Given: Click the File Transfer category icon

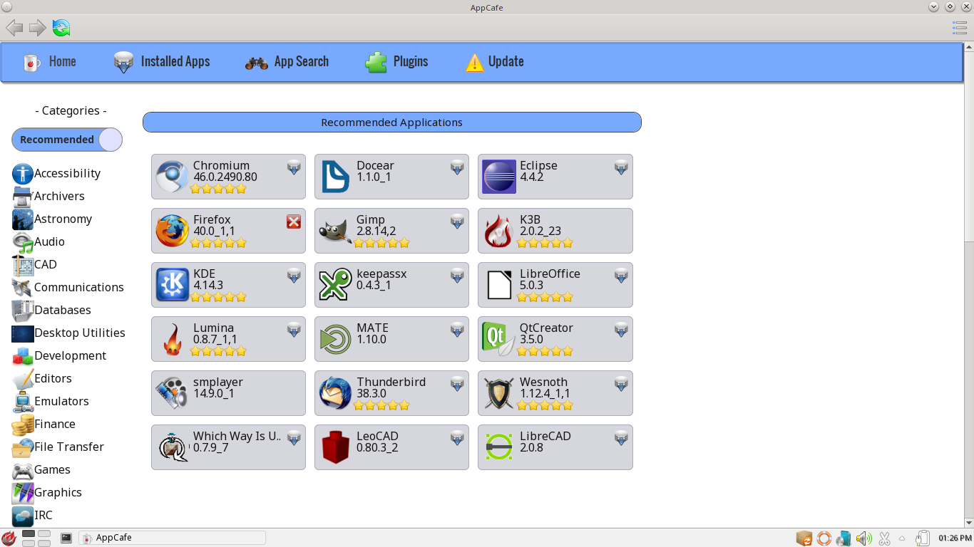Looking at the screenshot, I should [x=23, y=447].
